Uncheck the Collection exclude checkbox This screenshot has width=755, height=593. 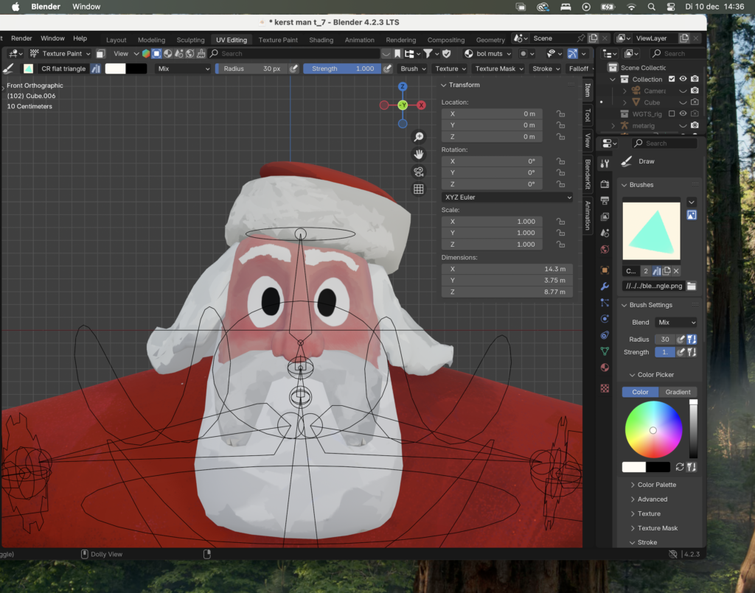(672, 79)
